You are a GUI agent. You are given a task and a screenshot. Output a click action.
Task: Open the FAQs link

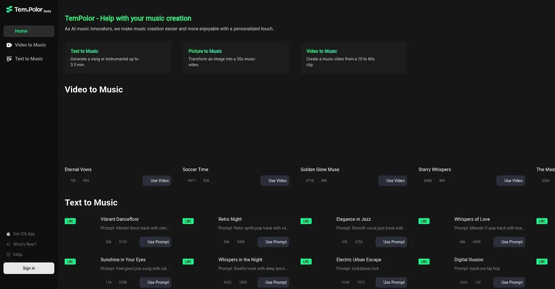click(x=18, y=255)
